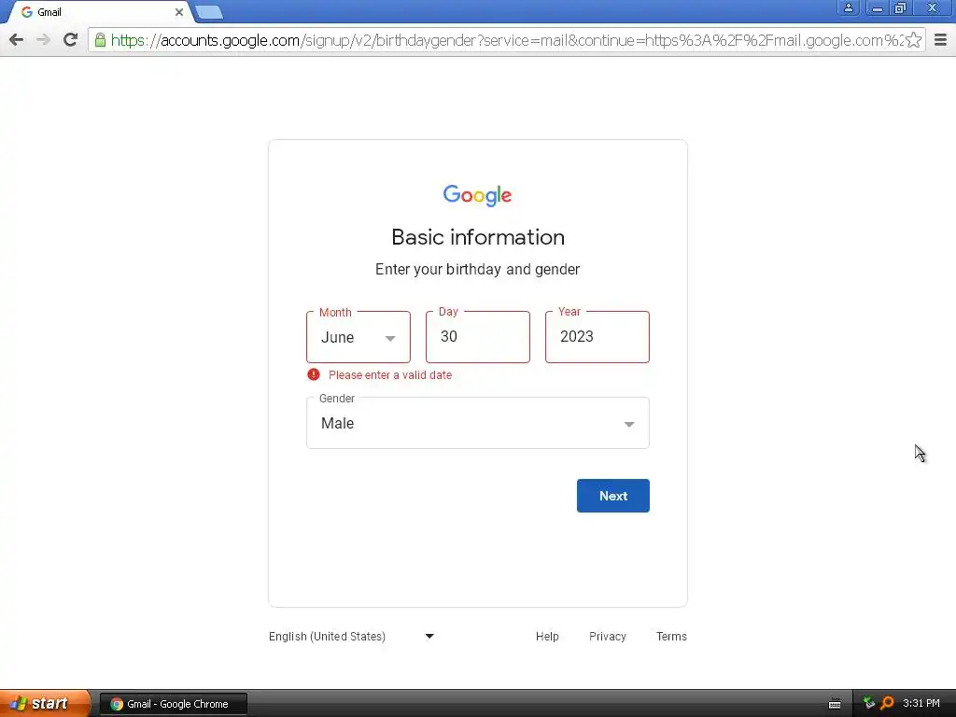Select the Gmail browser tab
The width and height of the screenshot is (956, 717).
pos(101,12)
